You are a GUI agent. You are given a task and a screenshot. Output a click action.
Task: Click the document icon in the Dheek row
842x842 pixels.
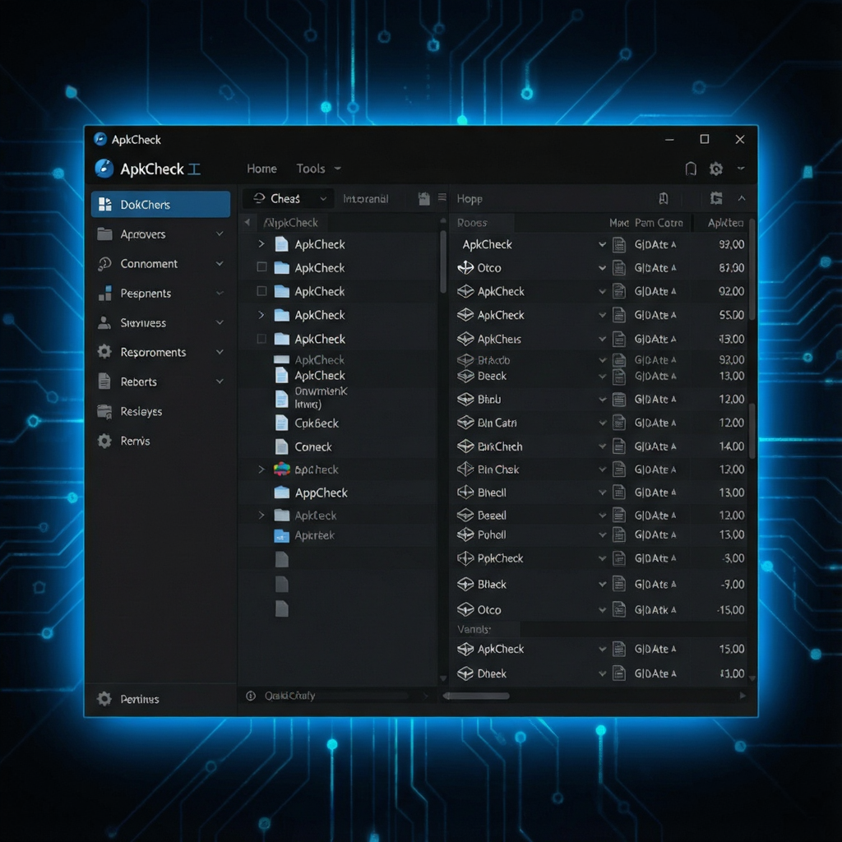tap(619, 673)
